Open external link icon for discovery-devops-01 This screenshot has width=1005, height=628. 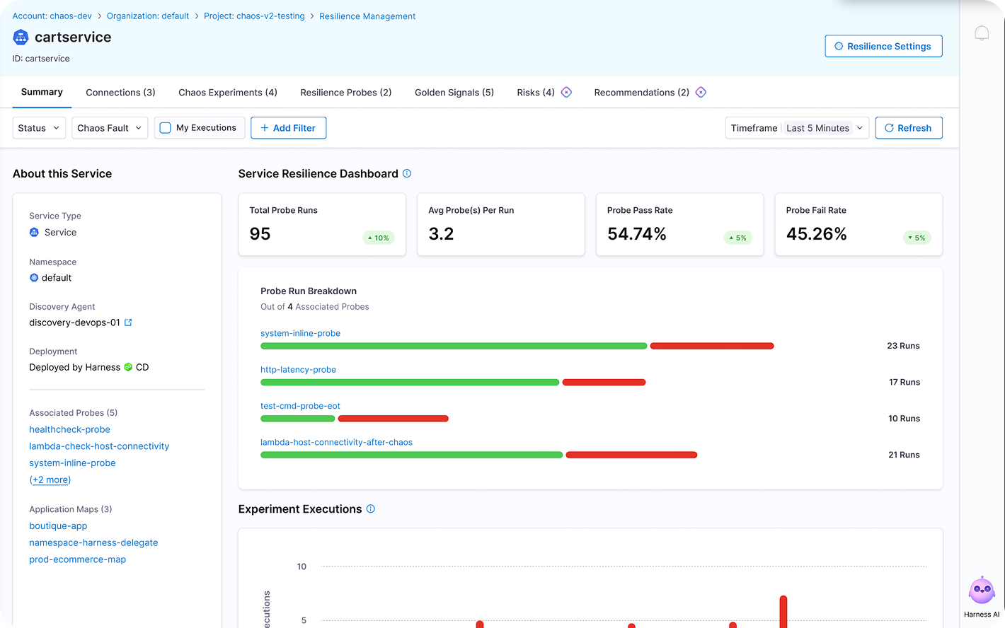pyautogui.click(x=128, y=322)
